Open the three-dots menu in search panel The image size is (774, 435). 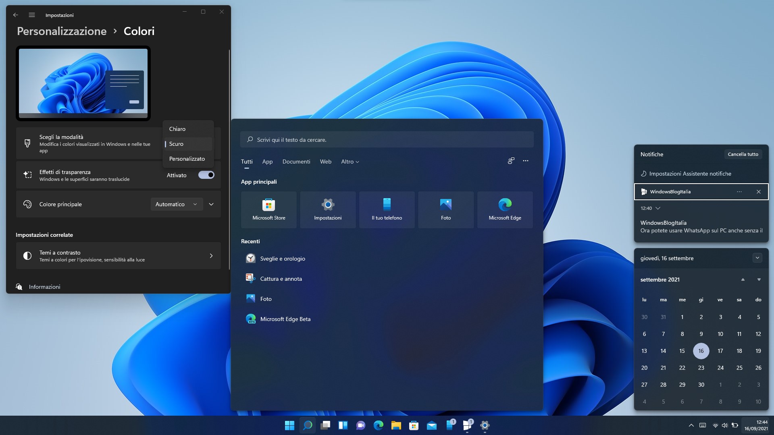pyautogui.click(x=526, y=161)
